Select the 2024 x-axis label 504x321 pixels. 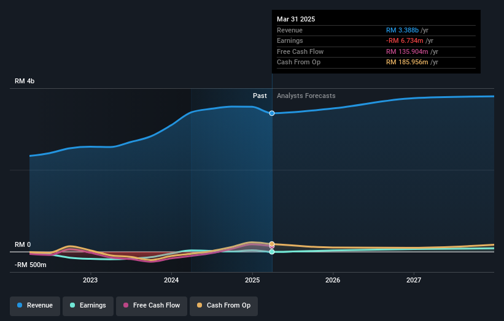click(x=171, y=281)
